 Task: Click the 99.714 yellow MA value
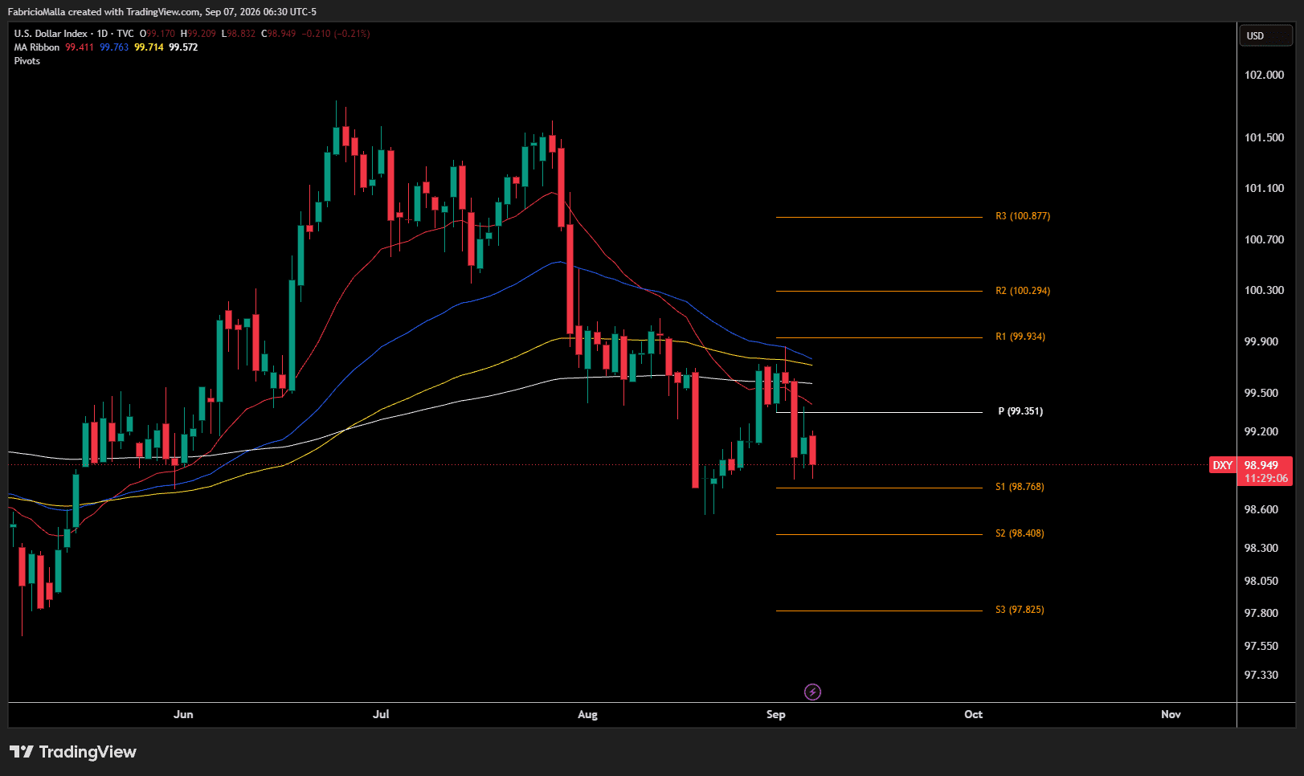click(x=149, y=47)
